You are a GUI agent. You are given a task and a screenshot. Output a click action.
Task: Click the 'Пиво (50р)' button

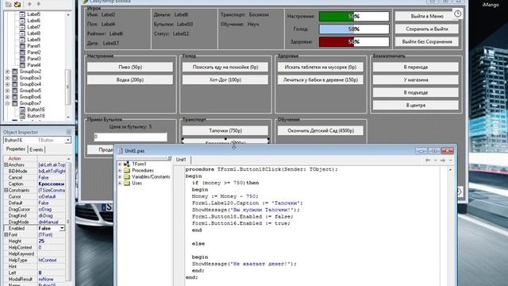[130, 67]
